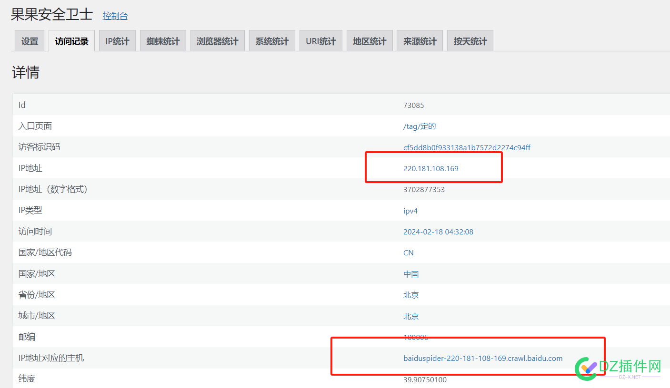Switch to 蜘蛛统计 tab

(163, 41)
